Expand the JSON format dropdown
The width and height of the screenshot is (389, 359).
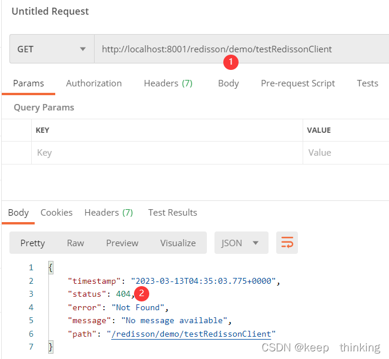(241, 243)
